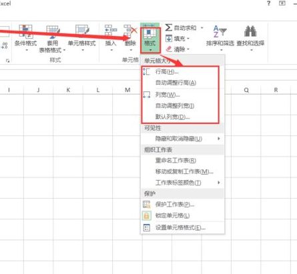Click the AutoSum sigma icon
This screenshot has width=297, height=274.
(169, 27)
